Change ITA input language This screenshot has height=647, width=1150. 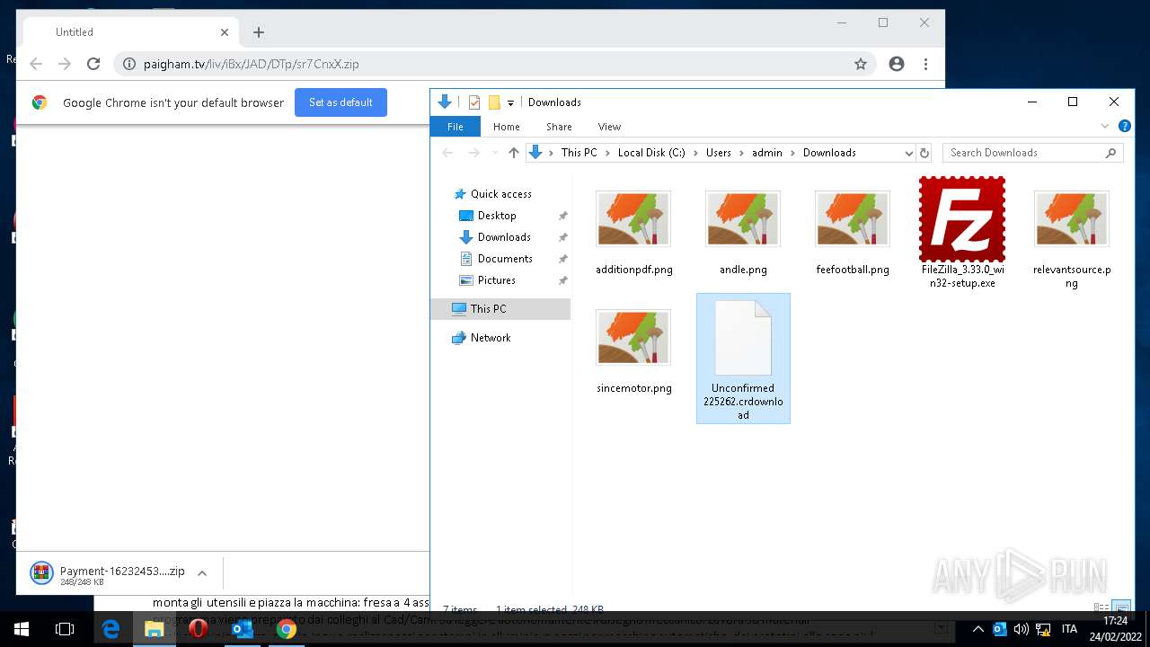pos(1070,629)
